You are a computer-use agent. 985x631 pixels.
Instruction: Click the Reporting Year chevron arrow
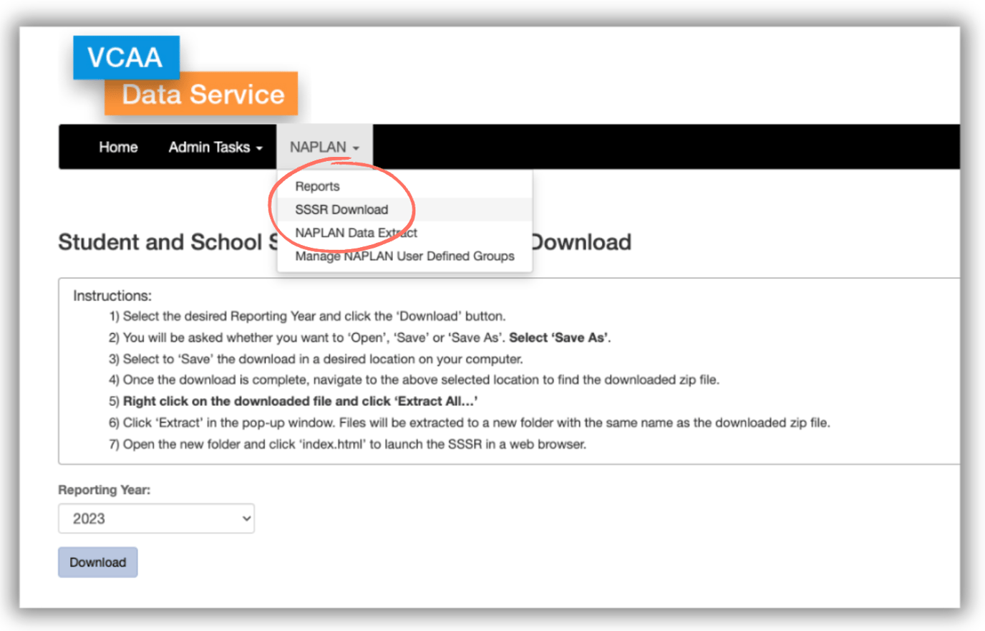pos(246,518)
